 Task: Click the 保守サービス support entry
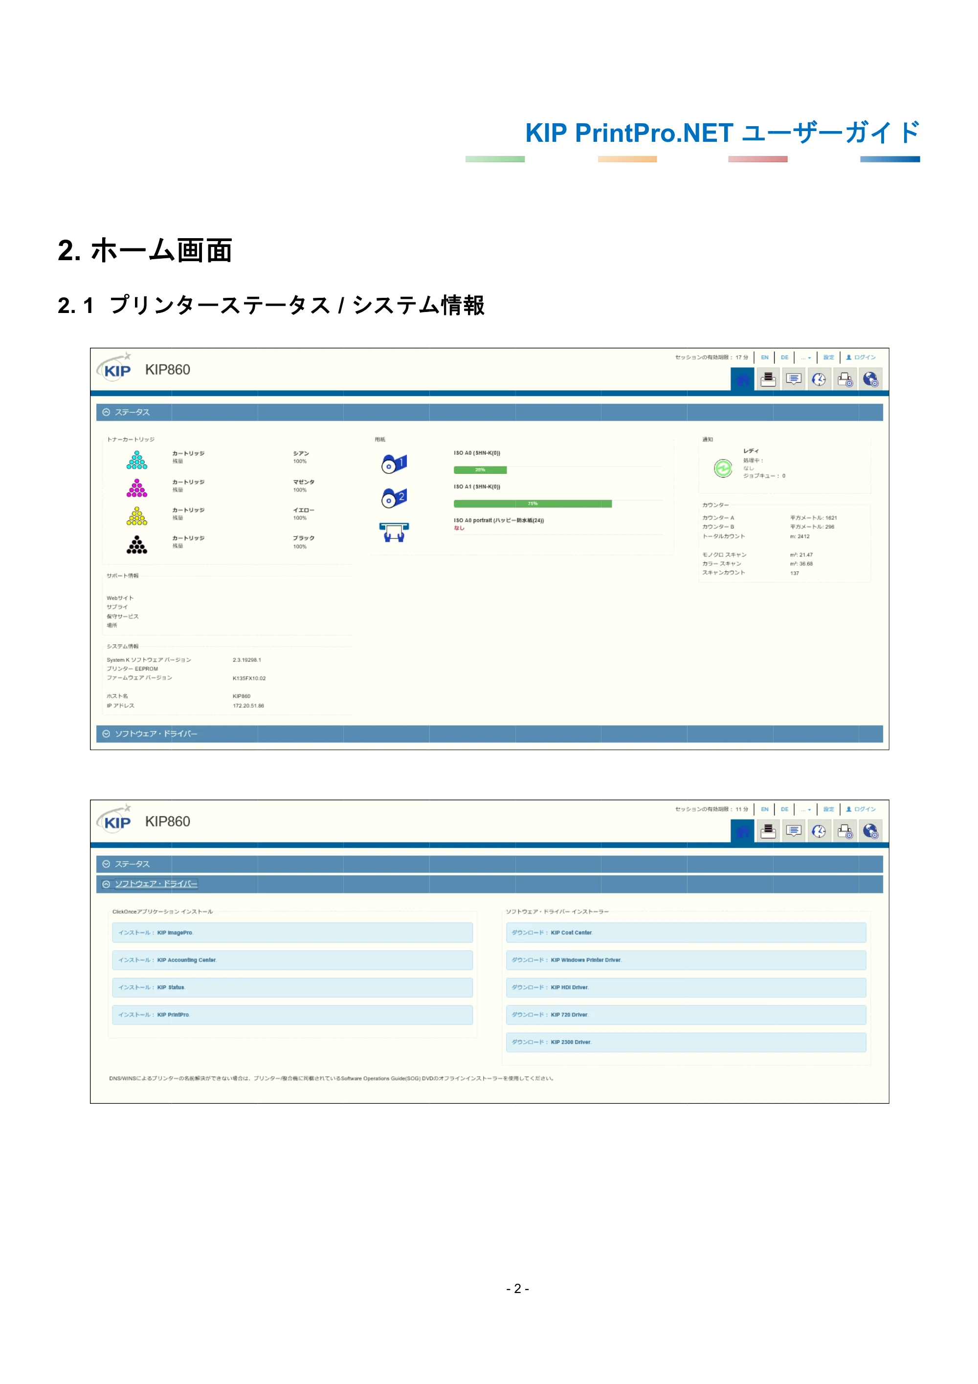click(x=122, y=617)
